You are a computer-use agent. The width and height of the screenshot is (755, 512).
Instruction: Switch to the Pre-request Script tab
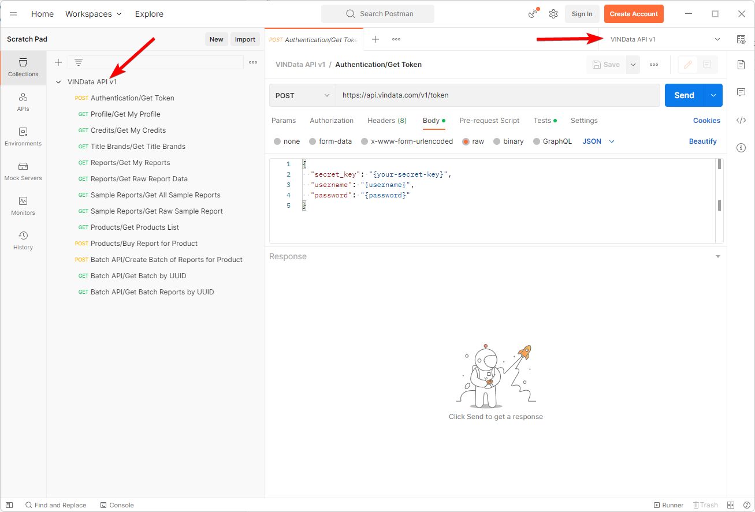489,121
